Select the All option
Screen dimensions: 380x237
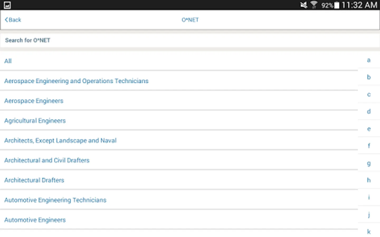[179, 61]
